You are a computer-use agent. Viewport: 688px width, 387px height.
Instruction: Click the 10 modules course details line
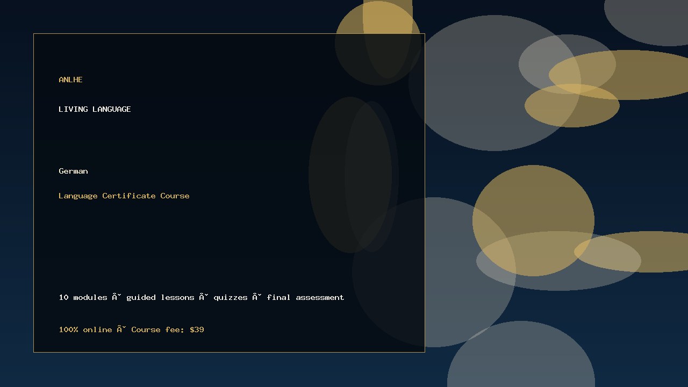point(202,297)
